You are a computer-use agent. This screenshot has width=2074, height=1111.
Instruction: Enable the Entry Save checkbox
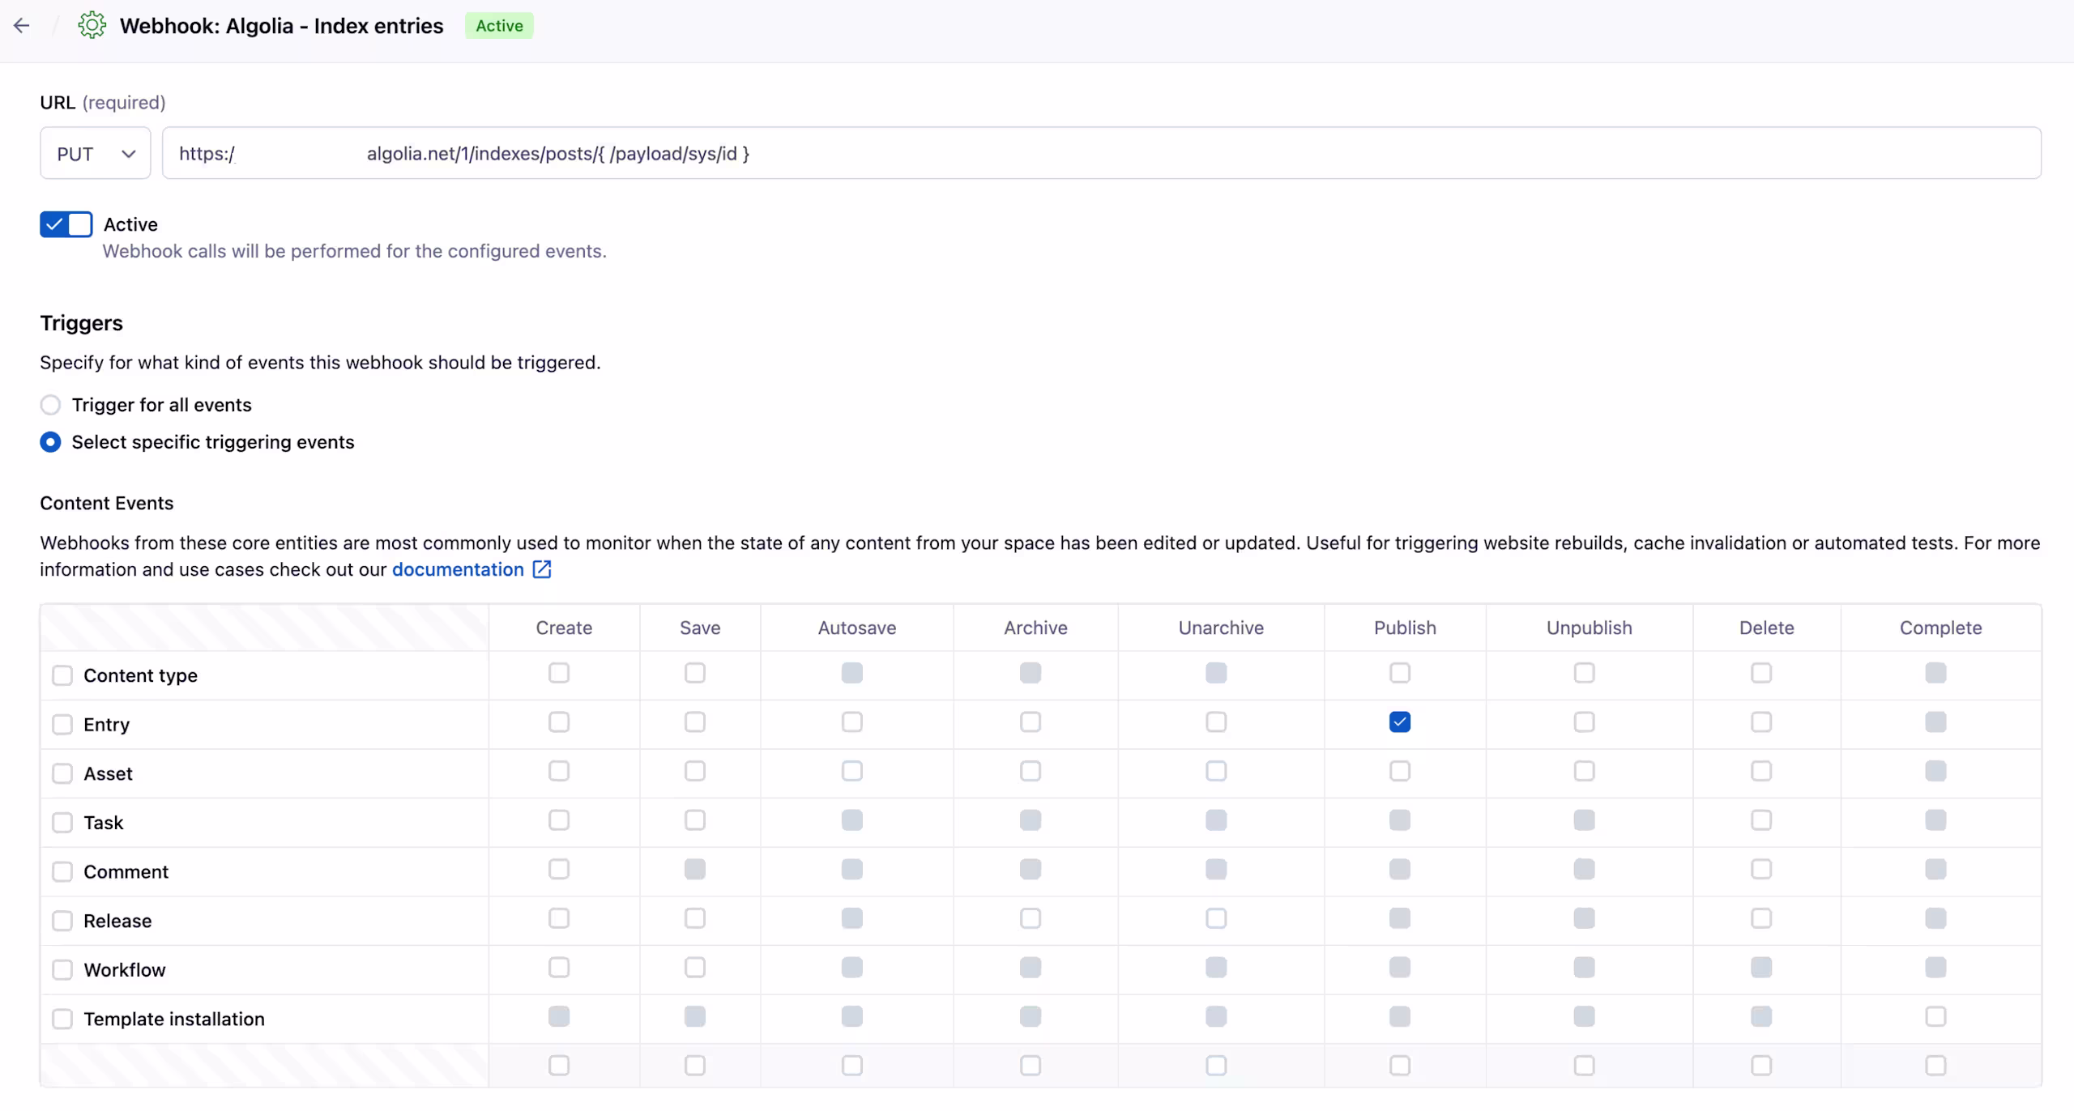point(695,722)
